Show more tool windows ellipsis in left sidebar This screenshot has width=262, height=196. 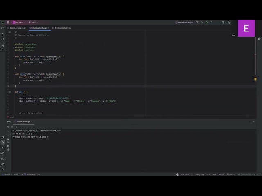pyautogui.click(x=3, y=51)
